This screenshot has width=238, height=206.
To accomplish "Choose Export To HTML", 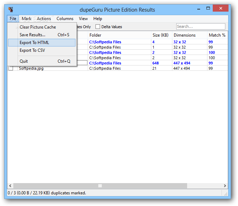I will (x=42, y=43).
